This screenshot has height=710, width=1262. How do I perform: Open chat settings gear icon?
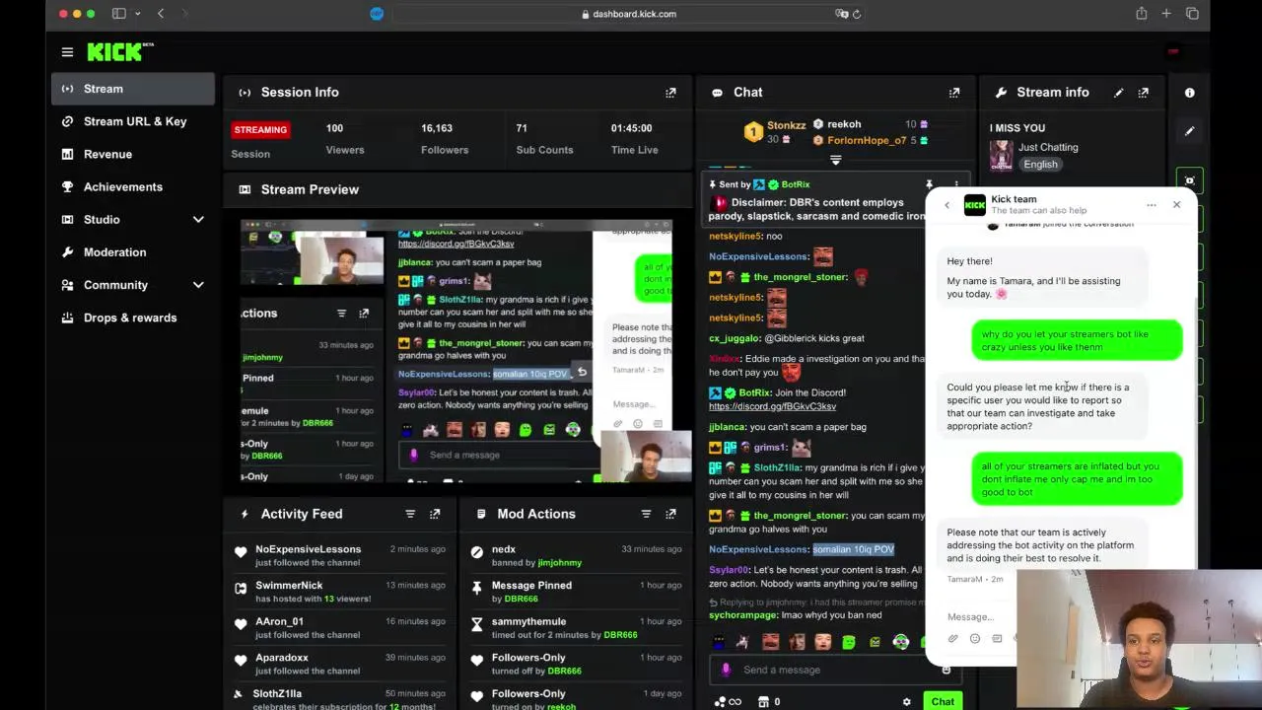906,702
